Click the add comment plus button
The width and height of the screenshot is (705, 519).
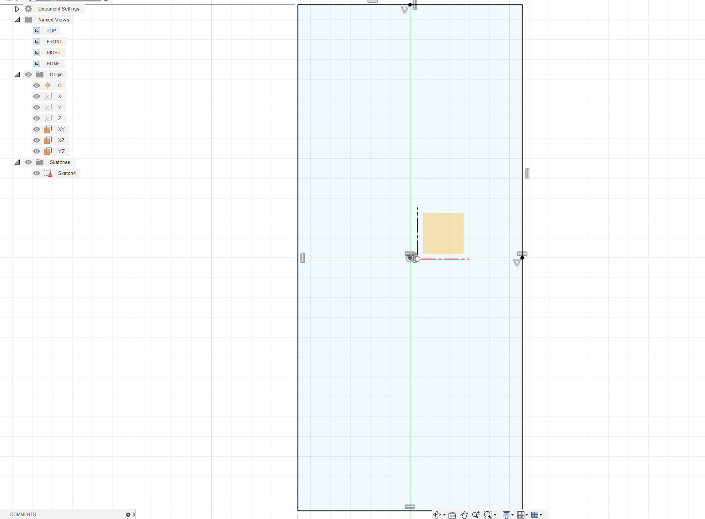click(128, 514)
